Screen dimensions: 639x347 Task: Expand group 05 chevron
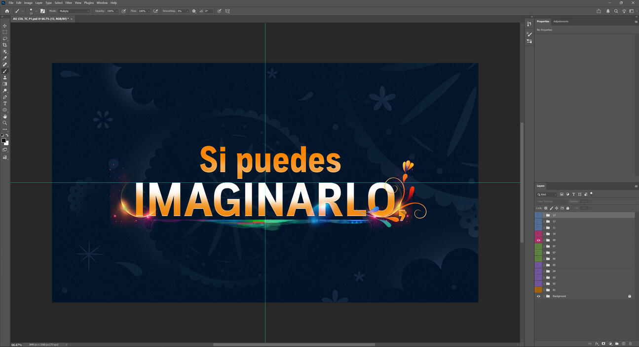(x=544, y=265)
